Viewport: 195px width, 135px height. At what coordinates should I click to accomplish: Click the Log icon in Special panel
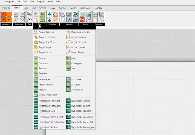(82, 19)
